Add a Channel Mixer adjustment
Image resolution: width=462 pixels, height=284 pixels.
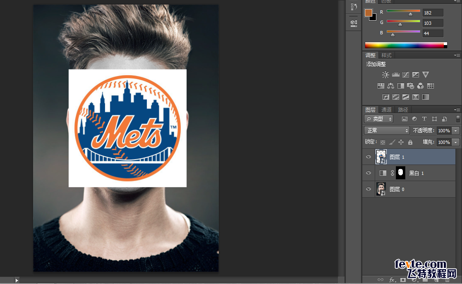pos(421,86)
